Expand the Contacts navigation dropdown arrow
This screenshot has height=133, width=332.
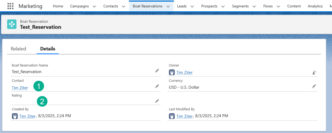[x=123, y=6]
